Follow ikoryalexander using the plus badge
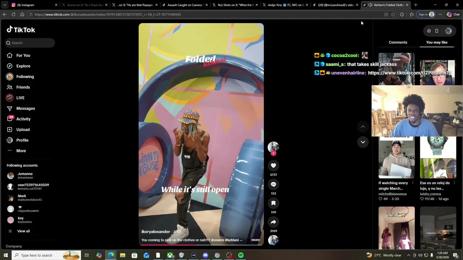The image size is (463, 260). pyautogui.click(x=273, y=153)
